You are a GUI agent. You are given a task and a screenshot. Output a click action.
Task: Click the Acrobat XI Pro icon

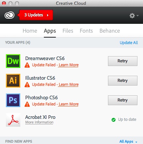click(x=13, y=120)
